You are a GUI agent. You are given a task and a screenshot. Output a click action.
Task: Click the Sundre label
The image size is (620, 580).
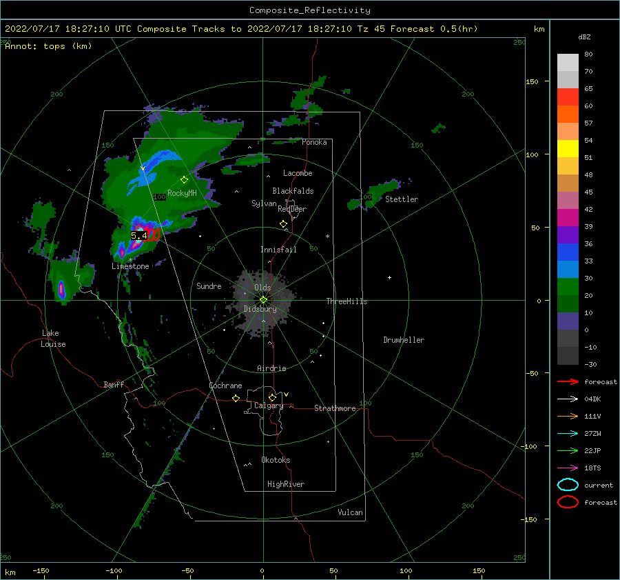coord(209,286)
